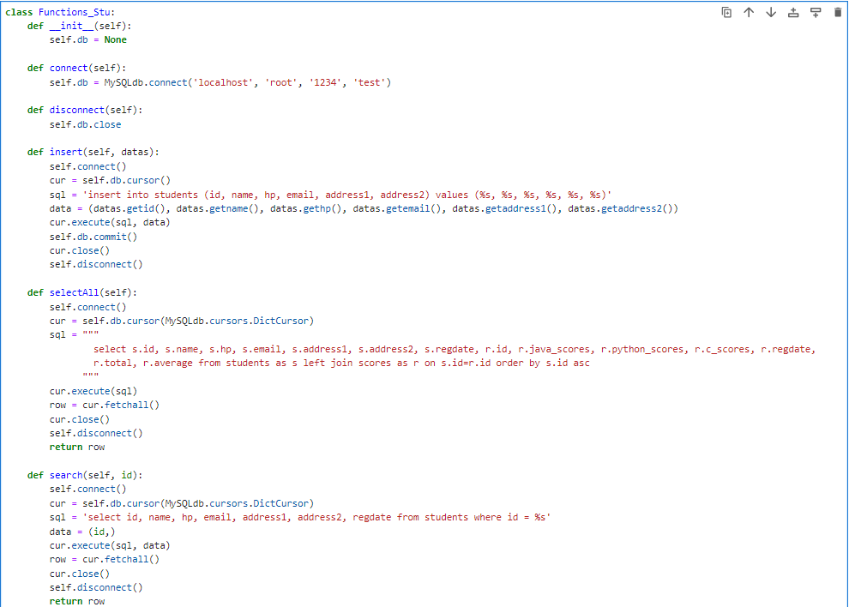The height and width of the screenshot is (607, 849).
Task: Delete this cell with the trash icon
Action: tap(838, 13)
